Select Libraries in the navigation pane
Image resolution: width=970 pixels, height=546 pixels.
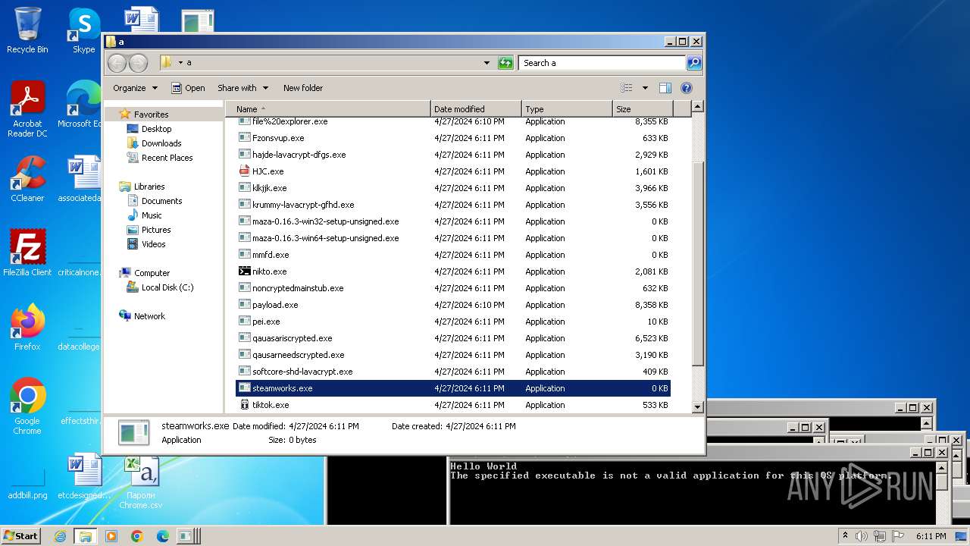[x=149, y=187]
